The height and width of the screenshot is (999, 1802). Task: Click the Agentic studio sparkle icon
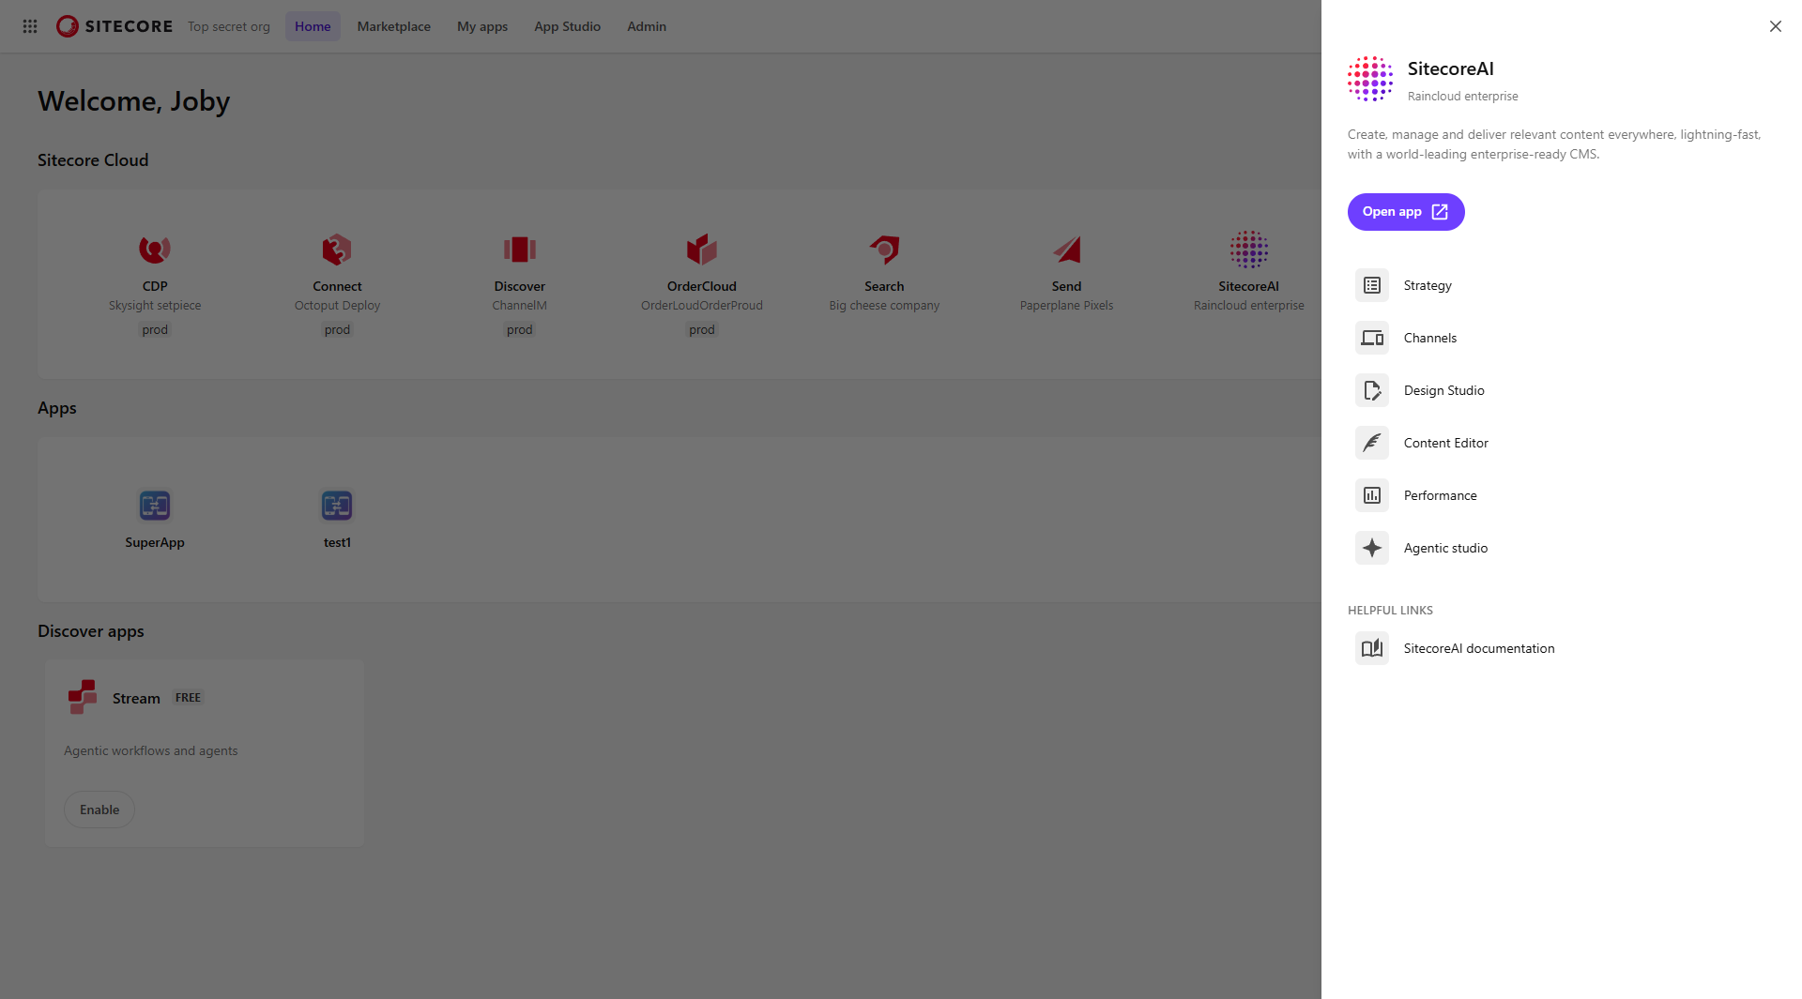(1372, 548)
